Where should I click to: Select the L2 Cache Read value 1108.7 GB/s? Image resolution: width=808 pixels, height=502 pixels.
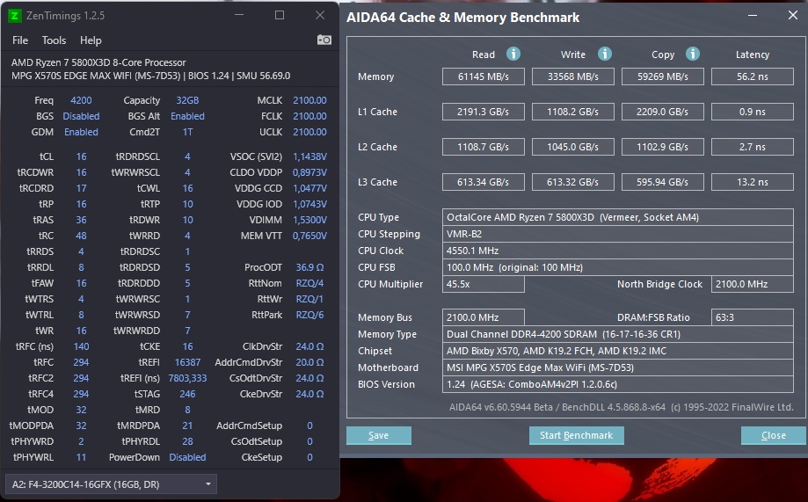[x=484, y=147]
